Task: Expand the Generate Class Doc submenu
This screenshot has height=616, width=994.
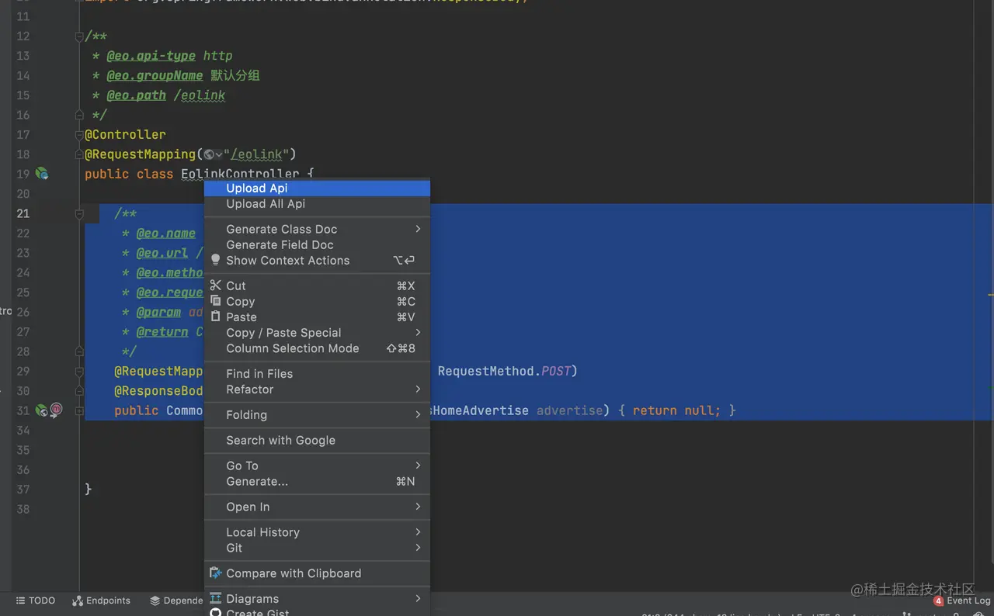Action: [317, 229]
